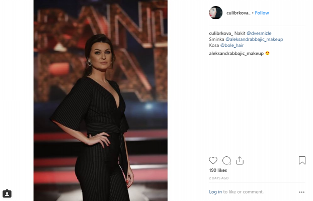Image resolution: width=313 pixels, height=201 pixels.
Task: Show tagged people icon on the photo
Action: click(x=7, y=193)
